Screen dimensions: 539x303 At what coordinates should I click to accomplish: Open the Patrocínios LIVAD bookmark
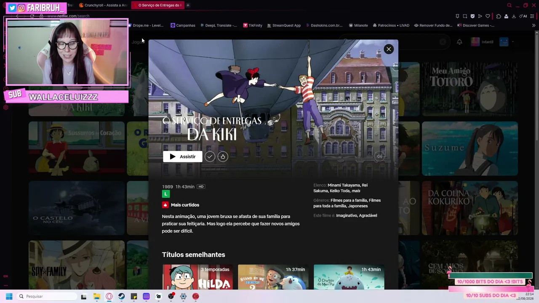[391, 25]
